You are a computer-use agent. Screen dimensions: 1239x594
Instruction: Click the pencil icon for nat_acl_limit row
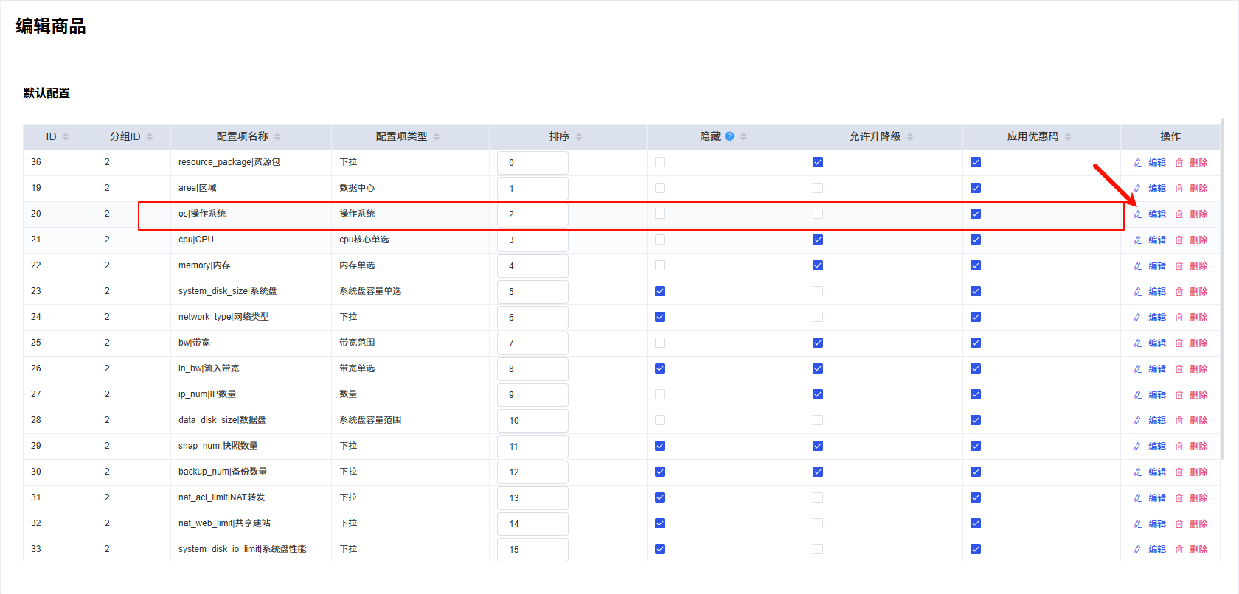click(x=1137, y=498)
